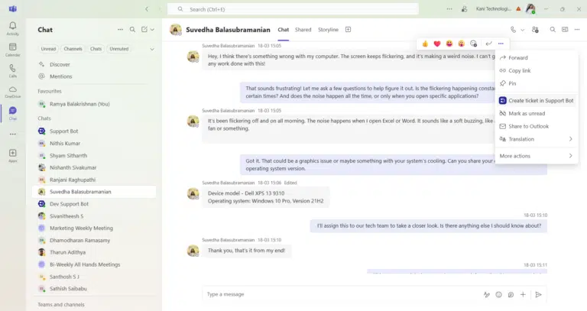Switch to the Storyline tab
Viewport: 587px width, 311px height.
(328, 30)
